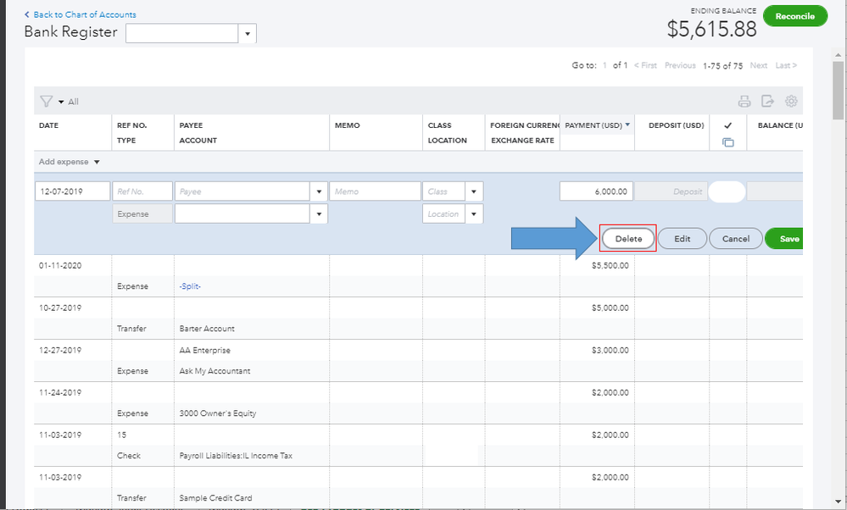Open the Class dropdown arrow
The width and height of the screenshot is (847, 510).
pos(474,191)
